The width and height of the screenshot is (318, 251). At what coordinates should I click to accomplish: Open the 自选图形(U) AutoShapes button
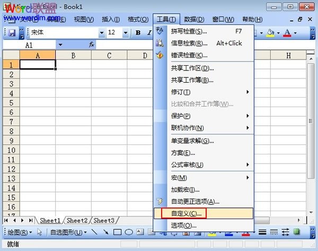tap(68, 232)
